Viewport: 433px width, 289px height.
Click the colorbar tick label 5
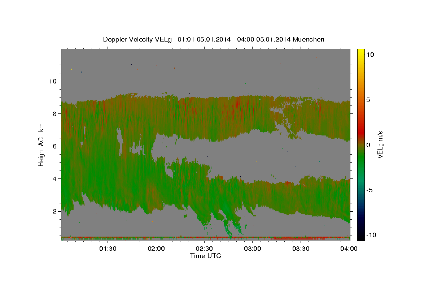(x=368, y=100)
